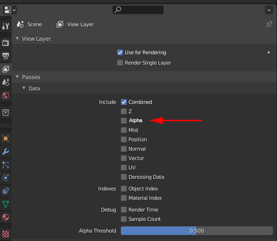Enable the Denoising Data checkbox
The height and width of the screenshot is (241, 277).
(x=124, y=177)
